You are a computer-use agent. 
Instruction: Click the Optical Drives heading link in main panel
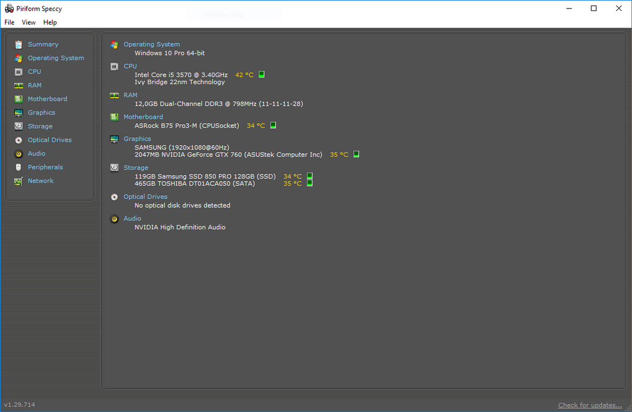pos(146,196)
